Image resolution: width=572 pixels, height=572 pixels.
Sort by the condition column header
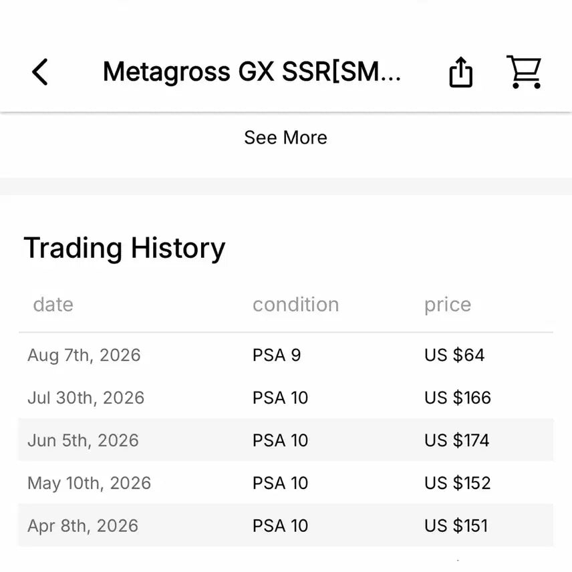coord(296,304)
